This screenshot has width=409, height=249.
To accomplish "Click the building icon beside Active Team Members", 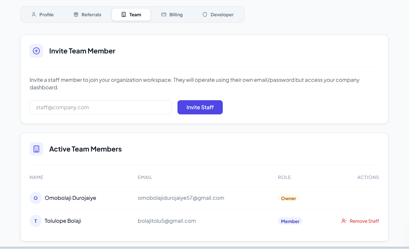I will click(36, 149).
